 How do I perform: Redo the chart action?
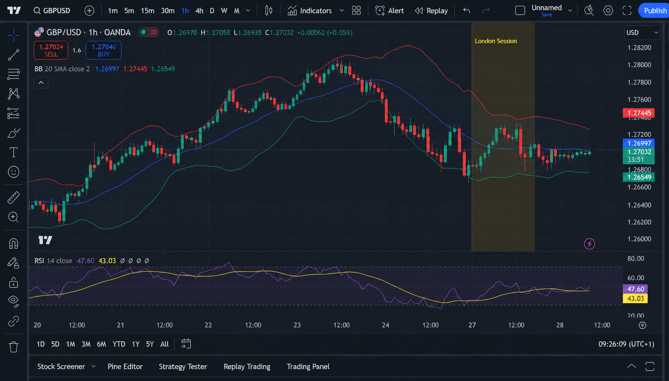[486, 10]
